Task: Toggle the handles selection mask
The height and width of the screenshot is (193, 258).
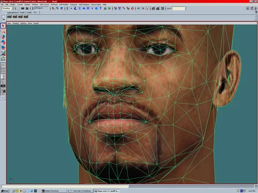Action: click(71, 8)
